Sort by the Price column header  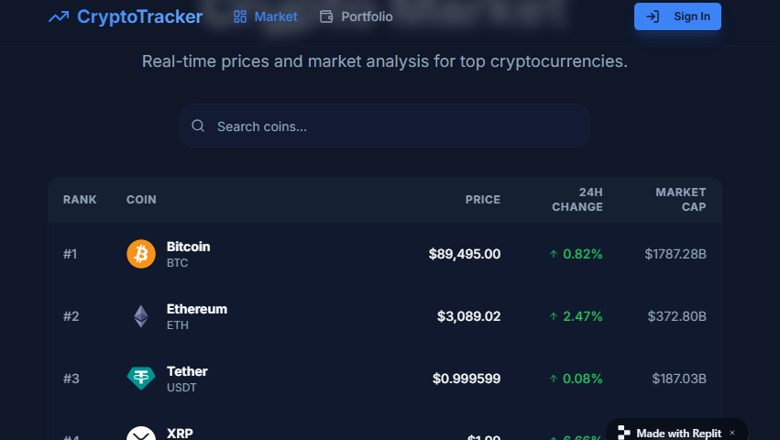pos(482,200)
